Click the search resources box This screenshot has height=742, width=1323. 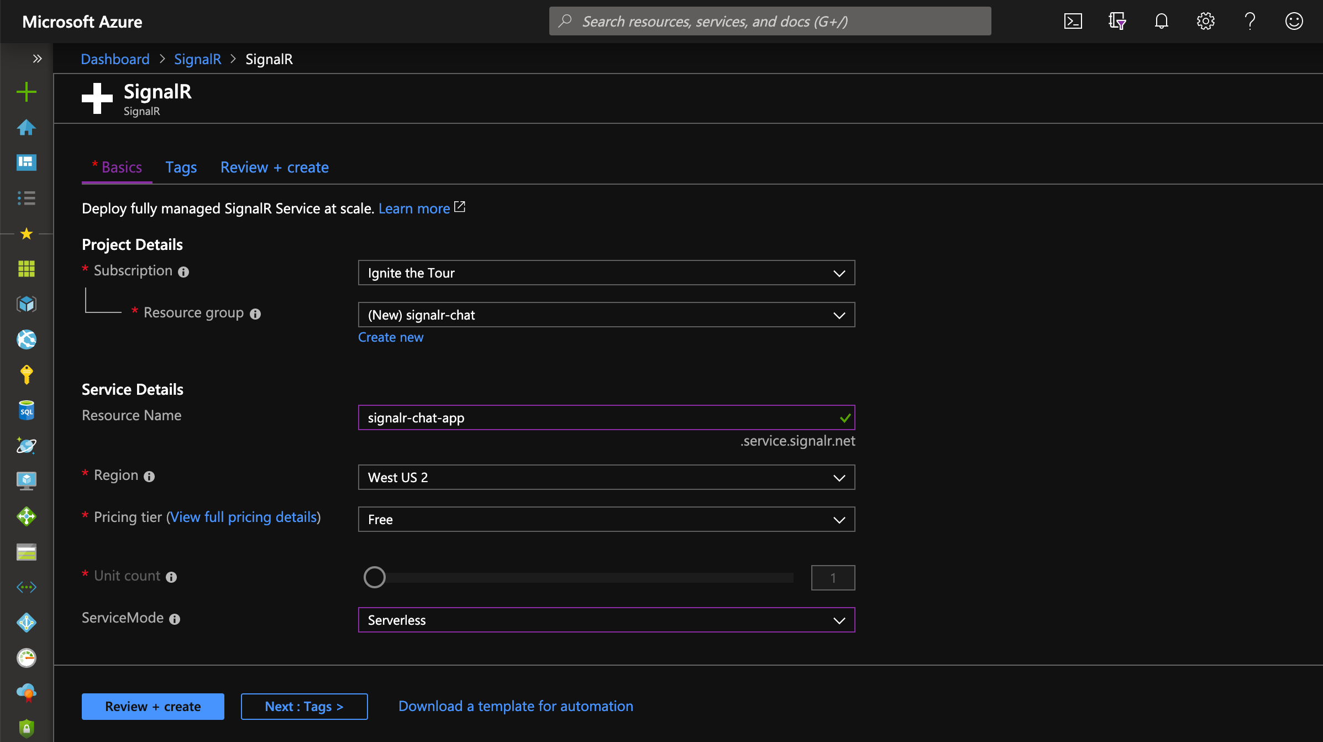pyautogui.click(x=770, y=22)
